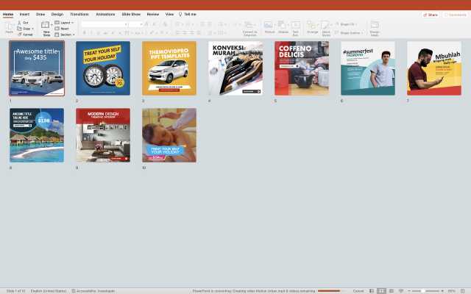Click Convert to SmartArt icon

pos(249,26)
